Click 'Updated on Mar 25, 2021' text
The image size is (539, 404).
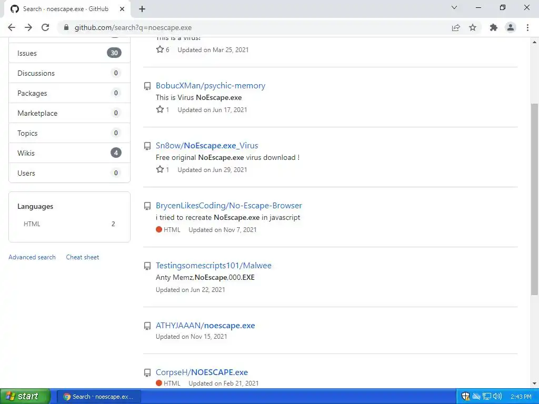[x=213, y=49]
